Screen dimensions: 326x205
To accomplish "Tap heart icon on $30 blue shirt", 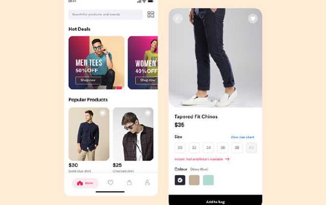I will [102, 113].
